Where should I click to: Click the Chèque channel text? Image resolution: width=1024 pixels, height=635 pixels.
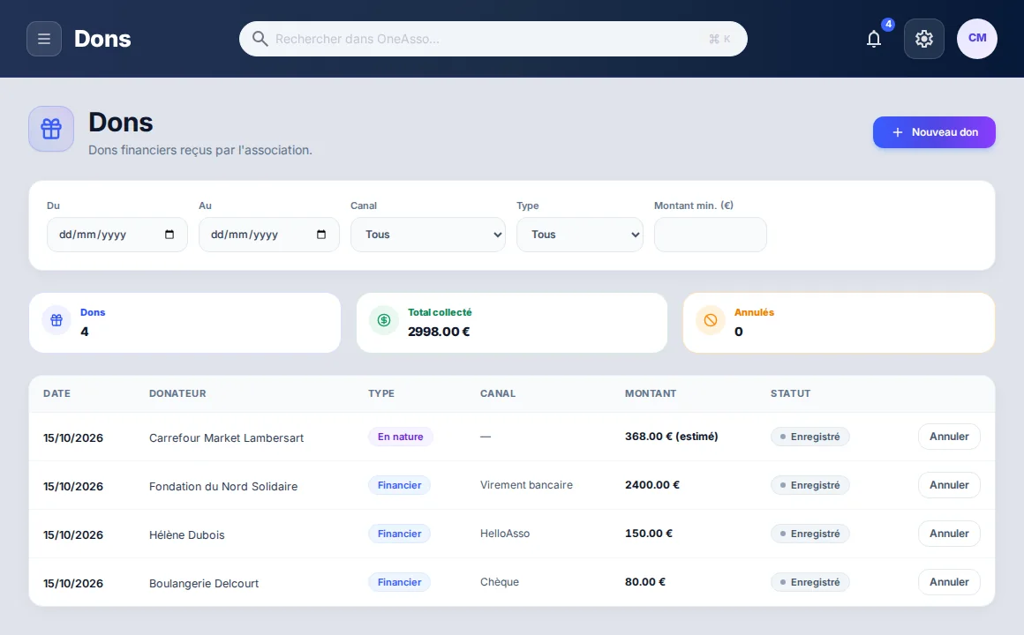[500, 582]
